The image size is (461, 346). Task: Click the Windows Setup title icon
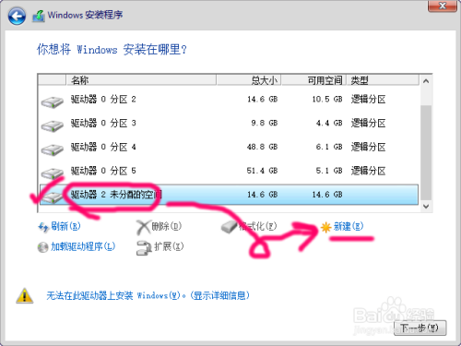(x=39, y=16)
